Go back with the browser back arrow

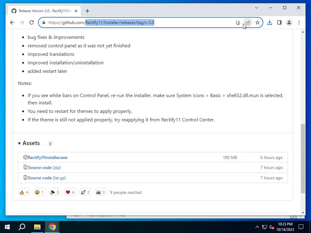coord(12,22)
